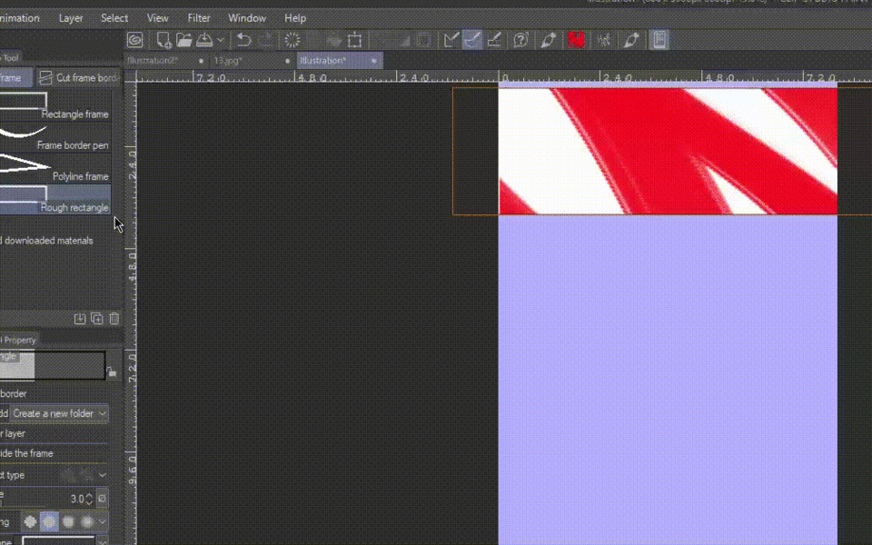The image size is (872, 545).
Task: Open Clip Studio support help icon
Action: pos(520,40)
